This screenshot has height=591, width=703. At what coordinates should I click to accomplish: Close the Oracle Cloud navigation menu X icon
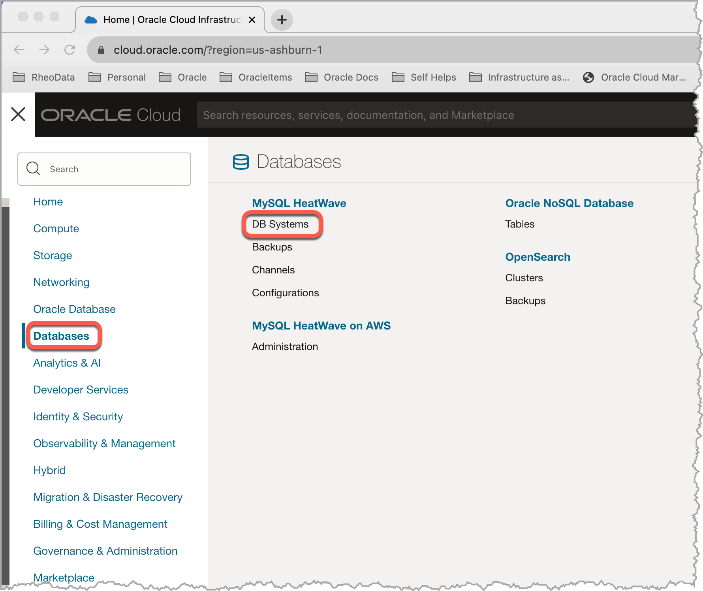18,115
